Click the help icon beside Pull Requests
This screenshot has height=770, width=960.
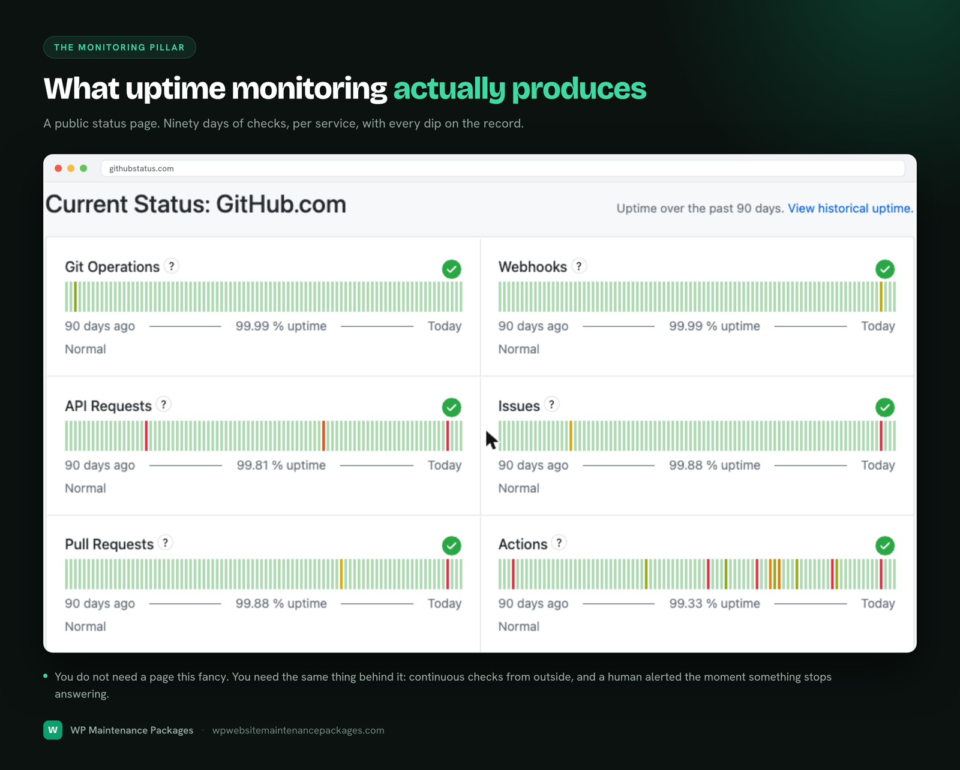pos(166,543)
